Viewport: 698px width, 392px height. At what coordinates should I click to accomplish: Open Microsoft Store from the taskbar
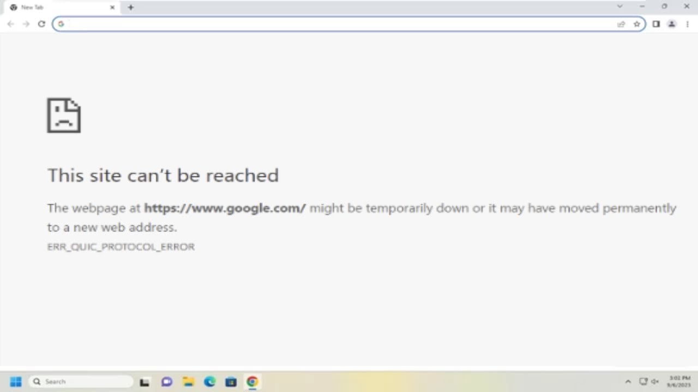pos(231,382)
